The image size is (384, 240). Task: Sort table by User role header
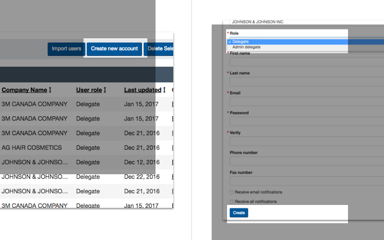tap(89, 90)
